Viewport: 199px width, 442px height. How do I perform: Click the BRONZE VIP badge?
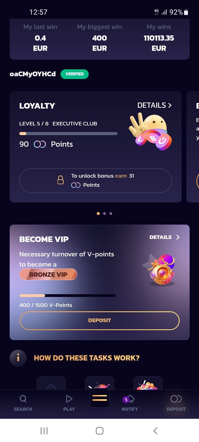48,274
